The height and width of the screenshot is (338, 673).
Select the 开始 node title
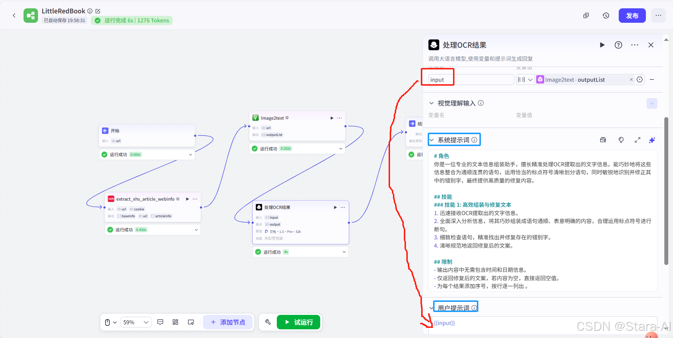click(115, 131)
